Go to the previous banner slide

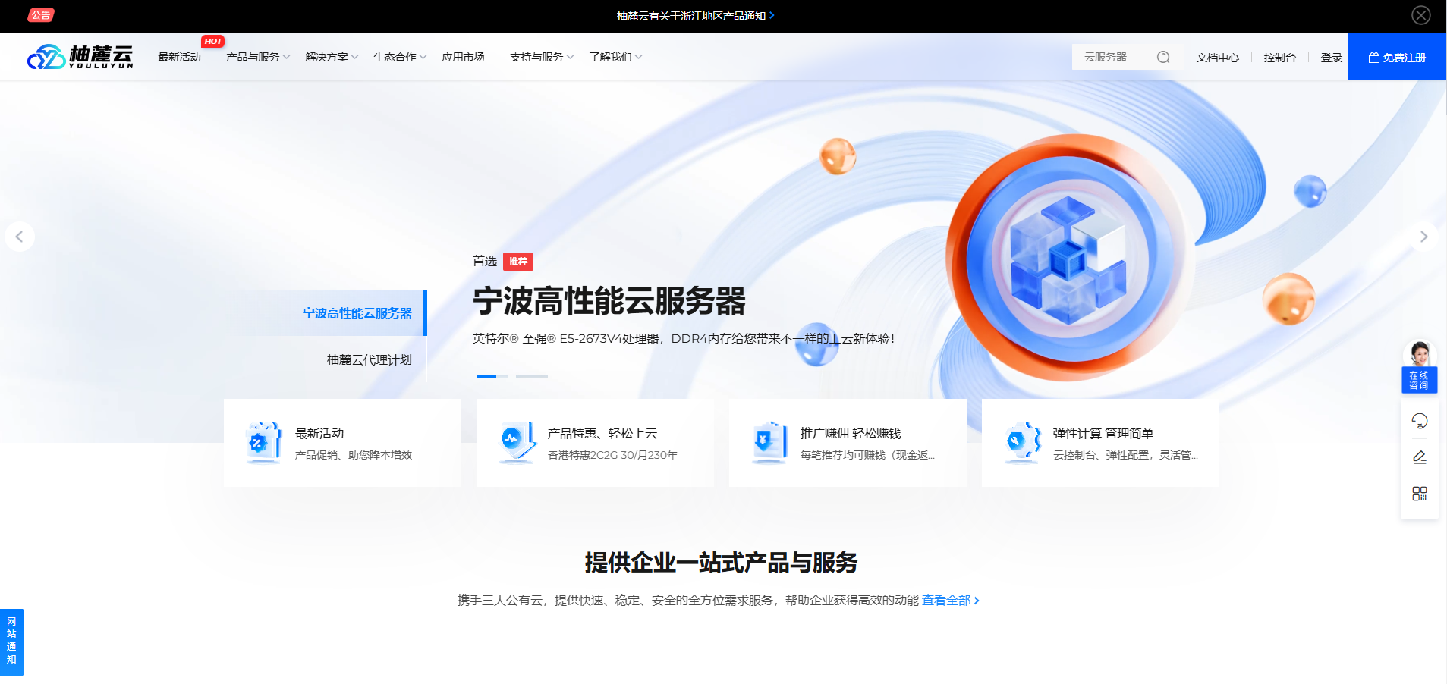20,237
